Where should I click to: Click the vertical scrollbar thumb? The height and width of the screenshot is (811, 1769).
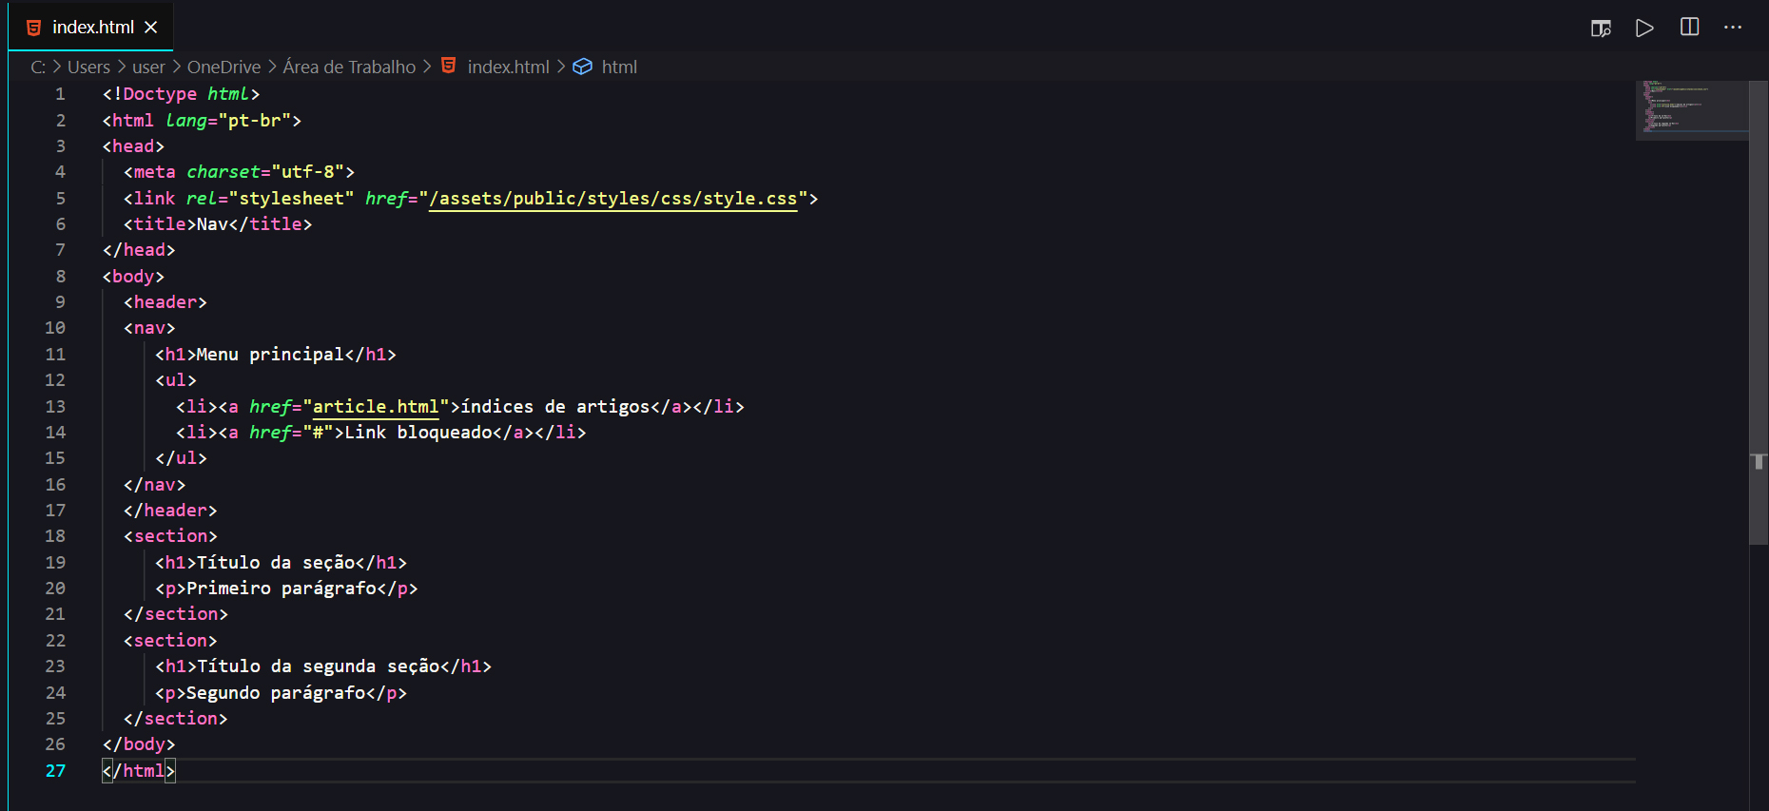pyautogui.click(x=1759, y=313)
